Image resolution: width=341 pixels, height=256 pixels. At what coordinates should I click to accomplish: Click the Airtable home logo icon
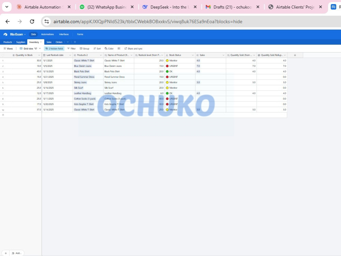pyautogui.click(x=5, y=34)
